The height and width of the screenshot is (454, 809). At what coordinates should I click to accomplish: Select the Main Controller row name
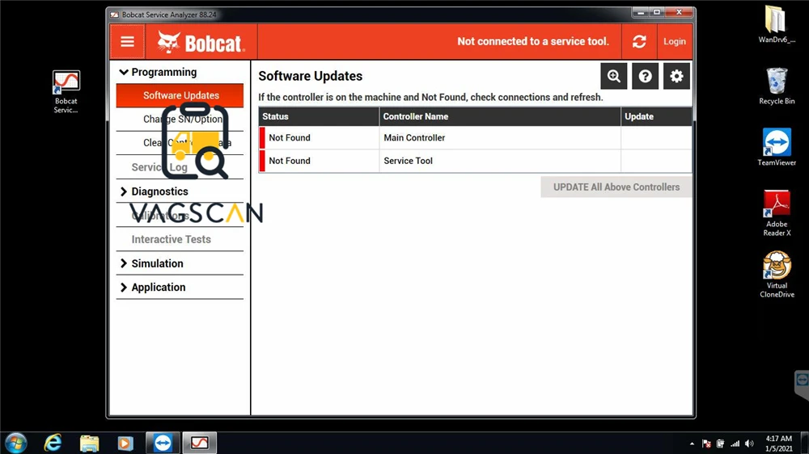point(414,137)
